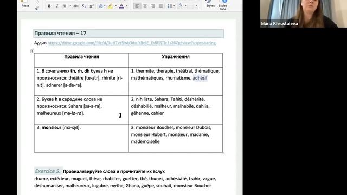Apply paragraph shading fill
Viewport: 347px width, 195px height.
pos(181,6)
